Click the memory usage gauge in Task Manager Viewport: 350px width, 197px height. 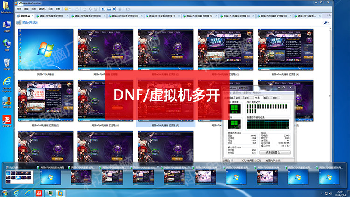[234, 124]
